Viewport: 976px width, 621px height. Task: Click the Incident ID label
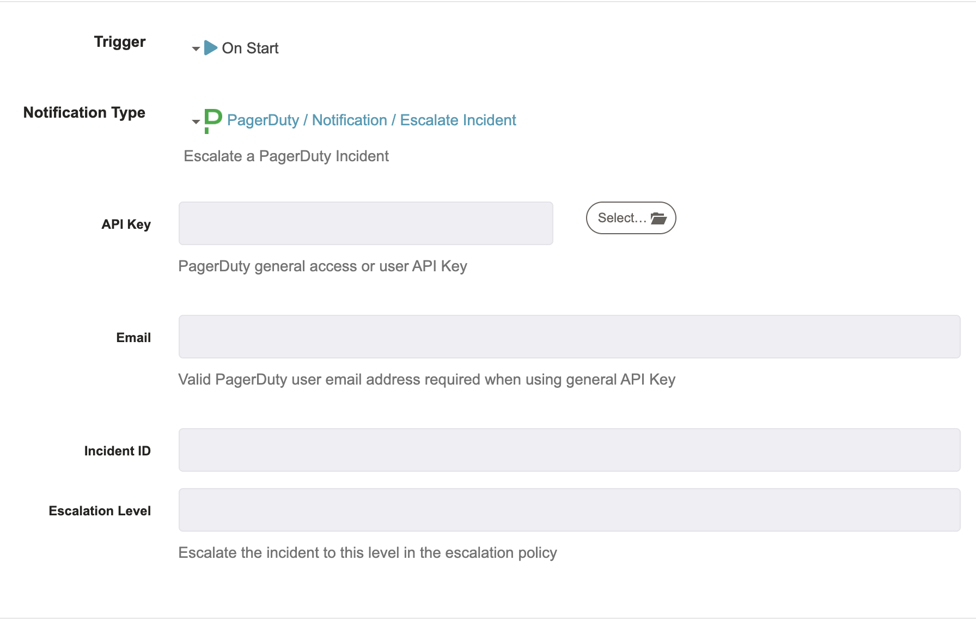(x=118, y=451)
